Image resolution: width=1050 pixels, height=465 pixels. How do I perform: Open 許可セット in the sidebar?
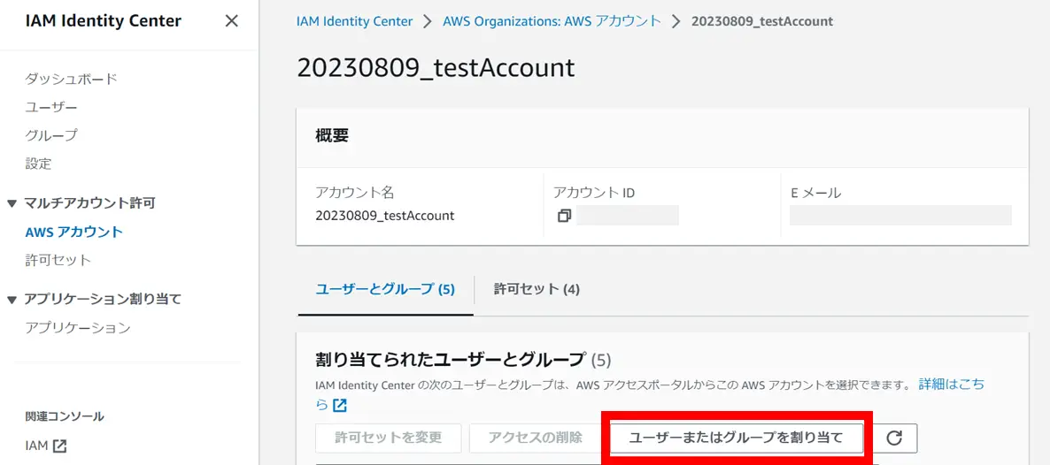(x=58, y=260)
